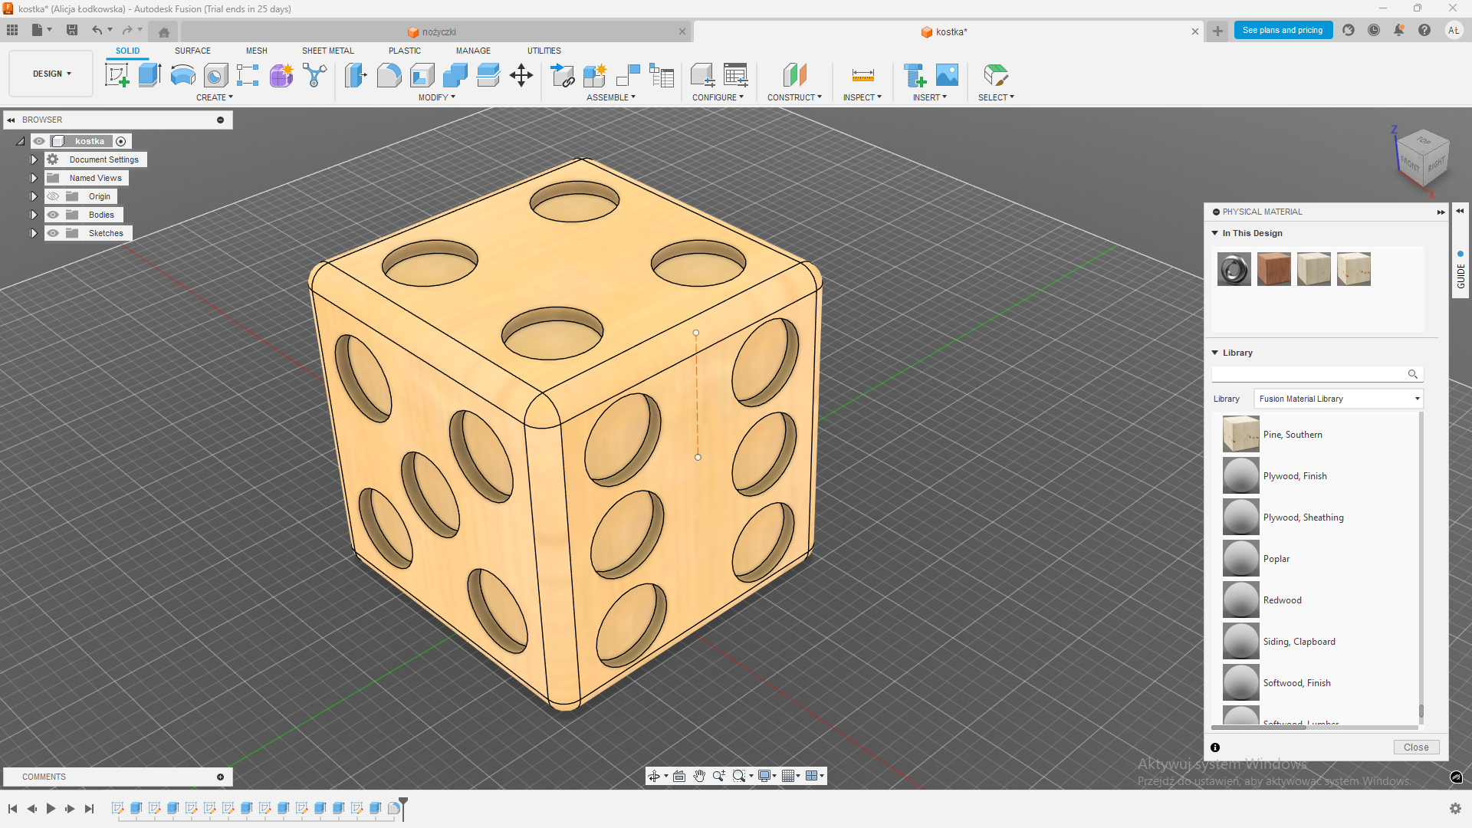Click the Close button in material panel
This screenshot has width=1472, height=828.
click(1415, 747)
